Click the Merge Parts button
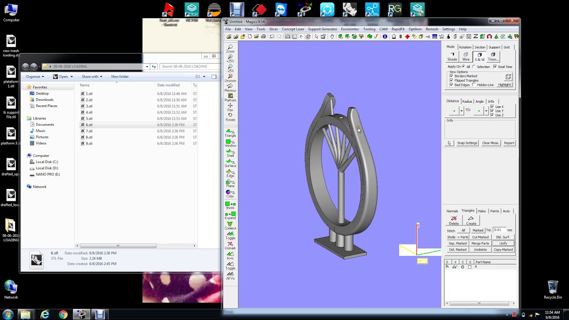 click(480, 244)
